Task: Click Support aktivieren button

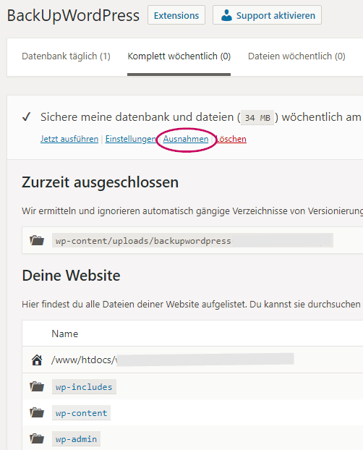Action: pos(267,15)
